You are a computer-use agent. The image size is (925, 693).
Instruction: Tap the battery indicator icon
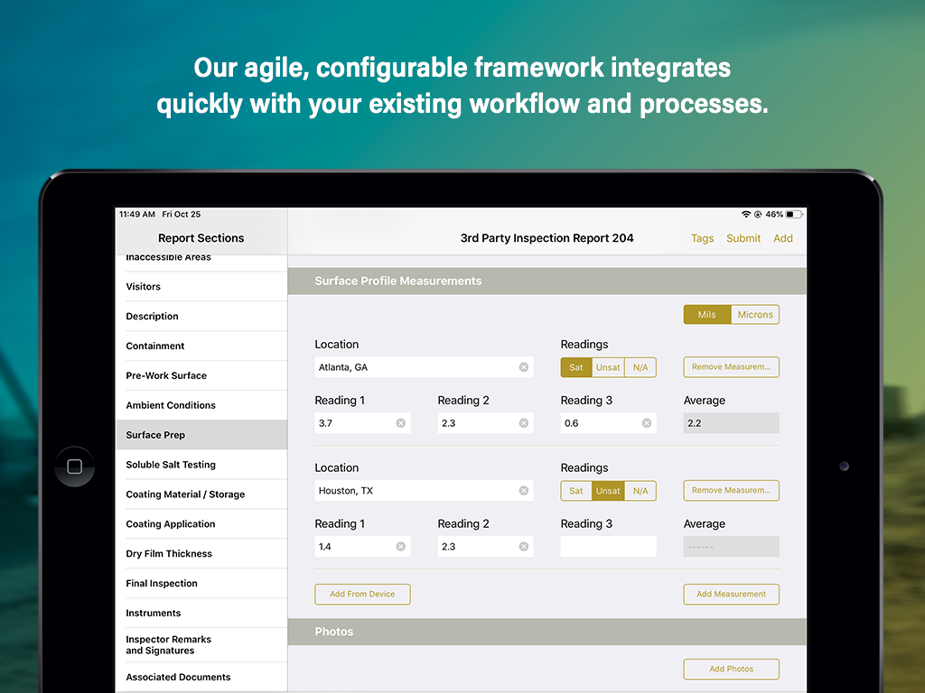[794, 214]
